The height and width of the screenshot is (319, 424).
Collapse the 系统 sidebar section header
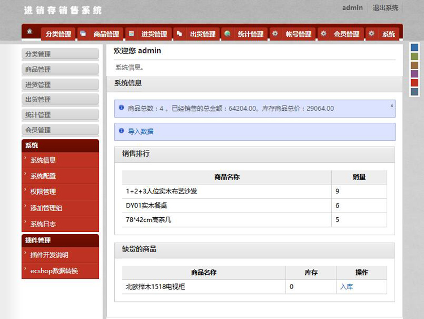click(x=60, y=145)
